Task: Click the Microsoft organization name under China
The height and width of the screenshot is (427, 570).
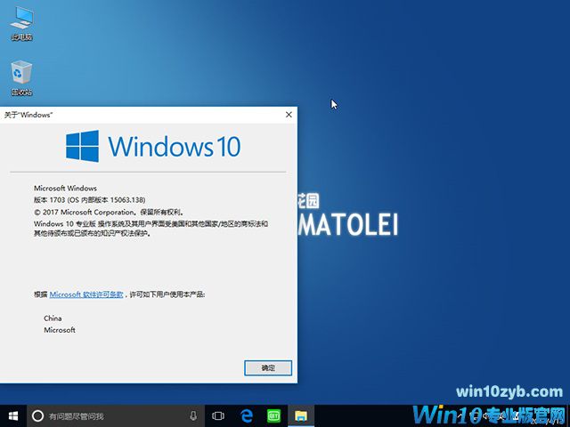Action: click(60, 330)
